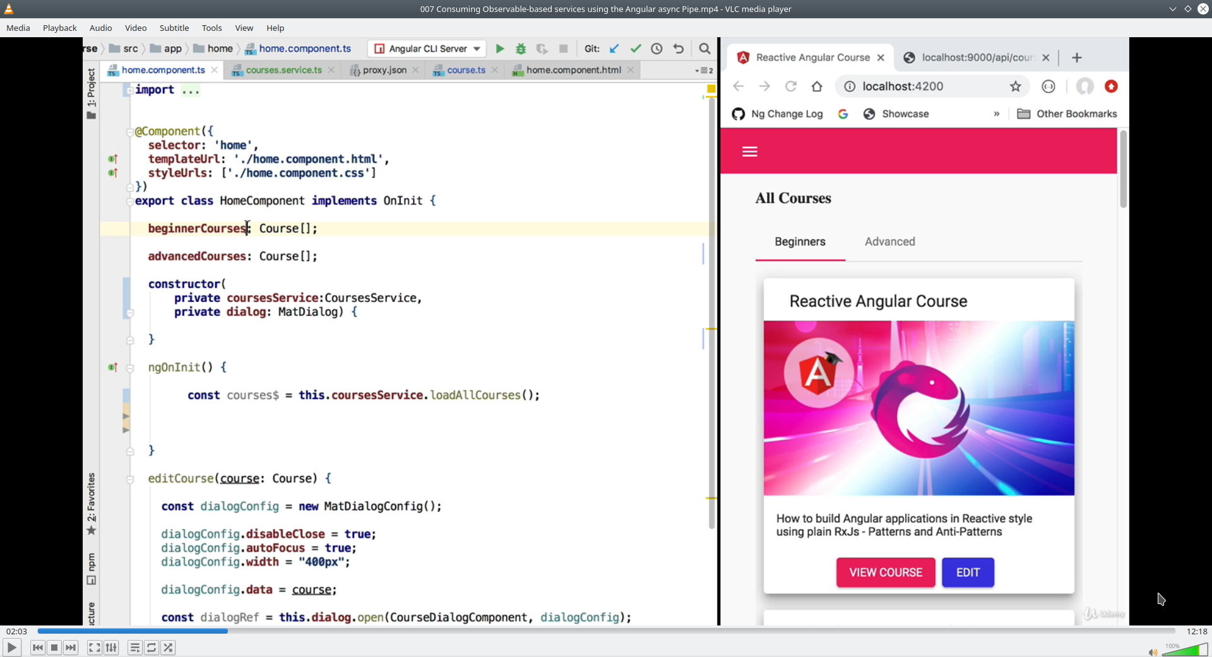Open the Tools menu

click(x=212, y=28)
